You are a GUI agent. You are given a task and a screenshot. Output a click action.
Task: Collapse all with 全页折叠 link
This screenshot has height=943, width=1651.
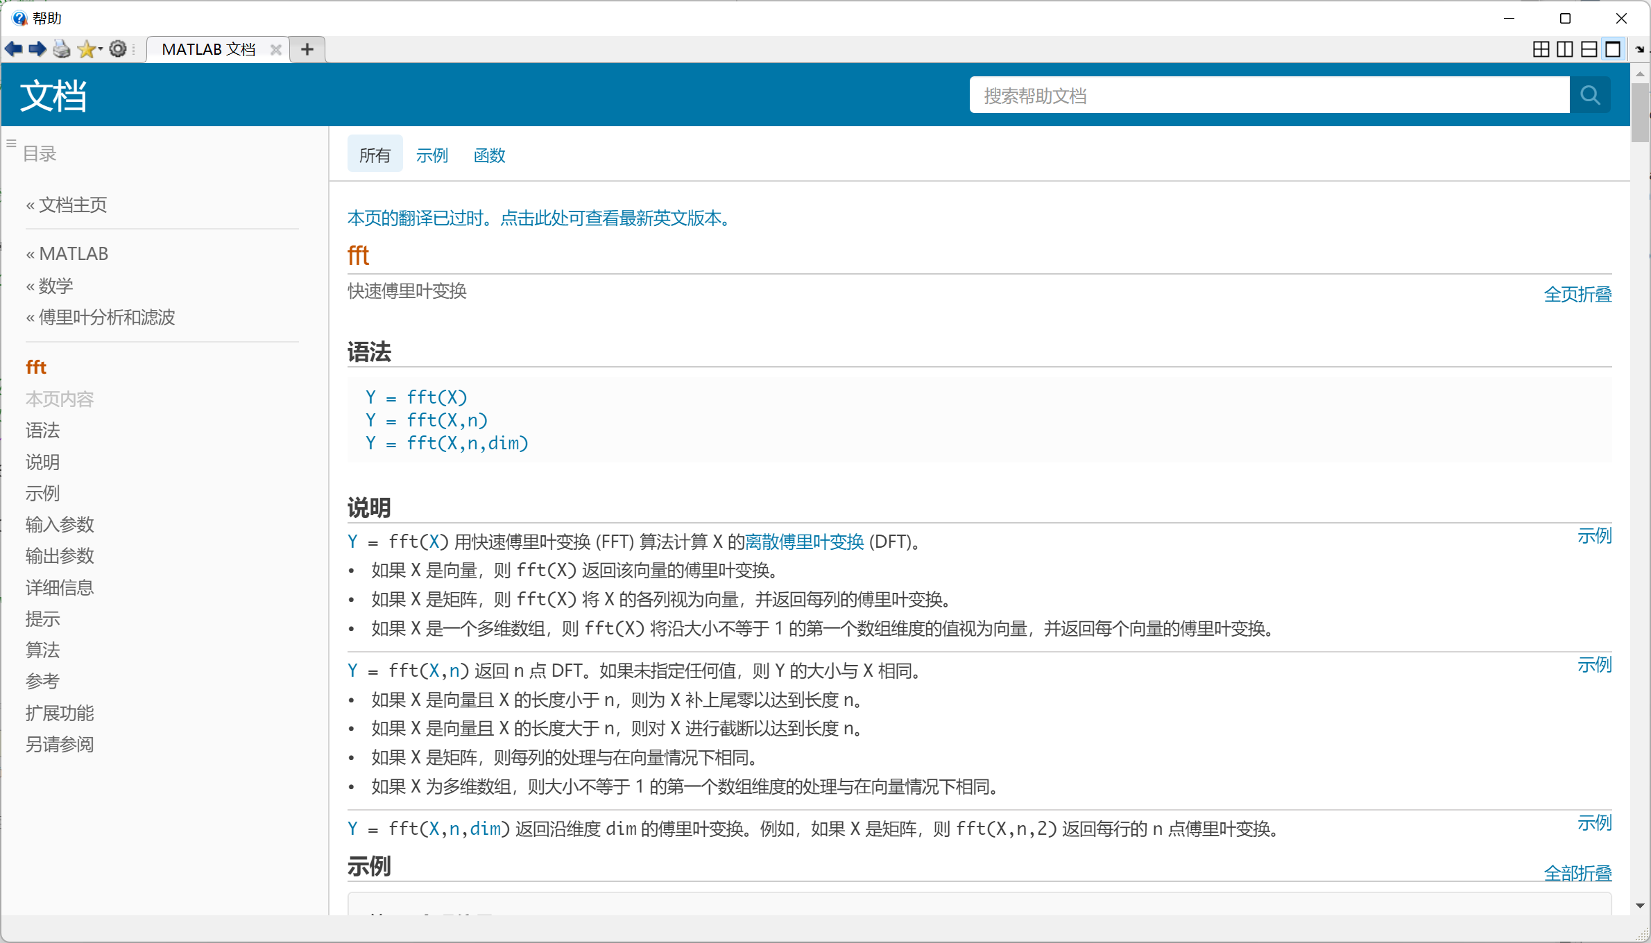(1577, 294)
